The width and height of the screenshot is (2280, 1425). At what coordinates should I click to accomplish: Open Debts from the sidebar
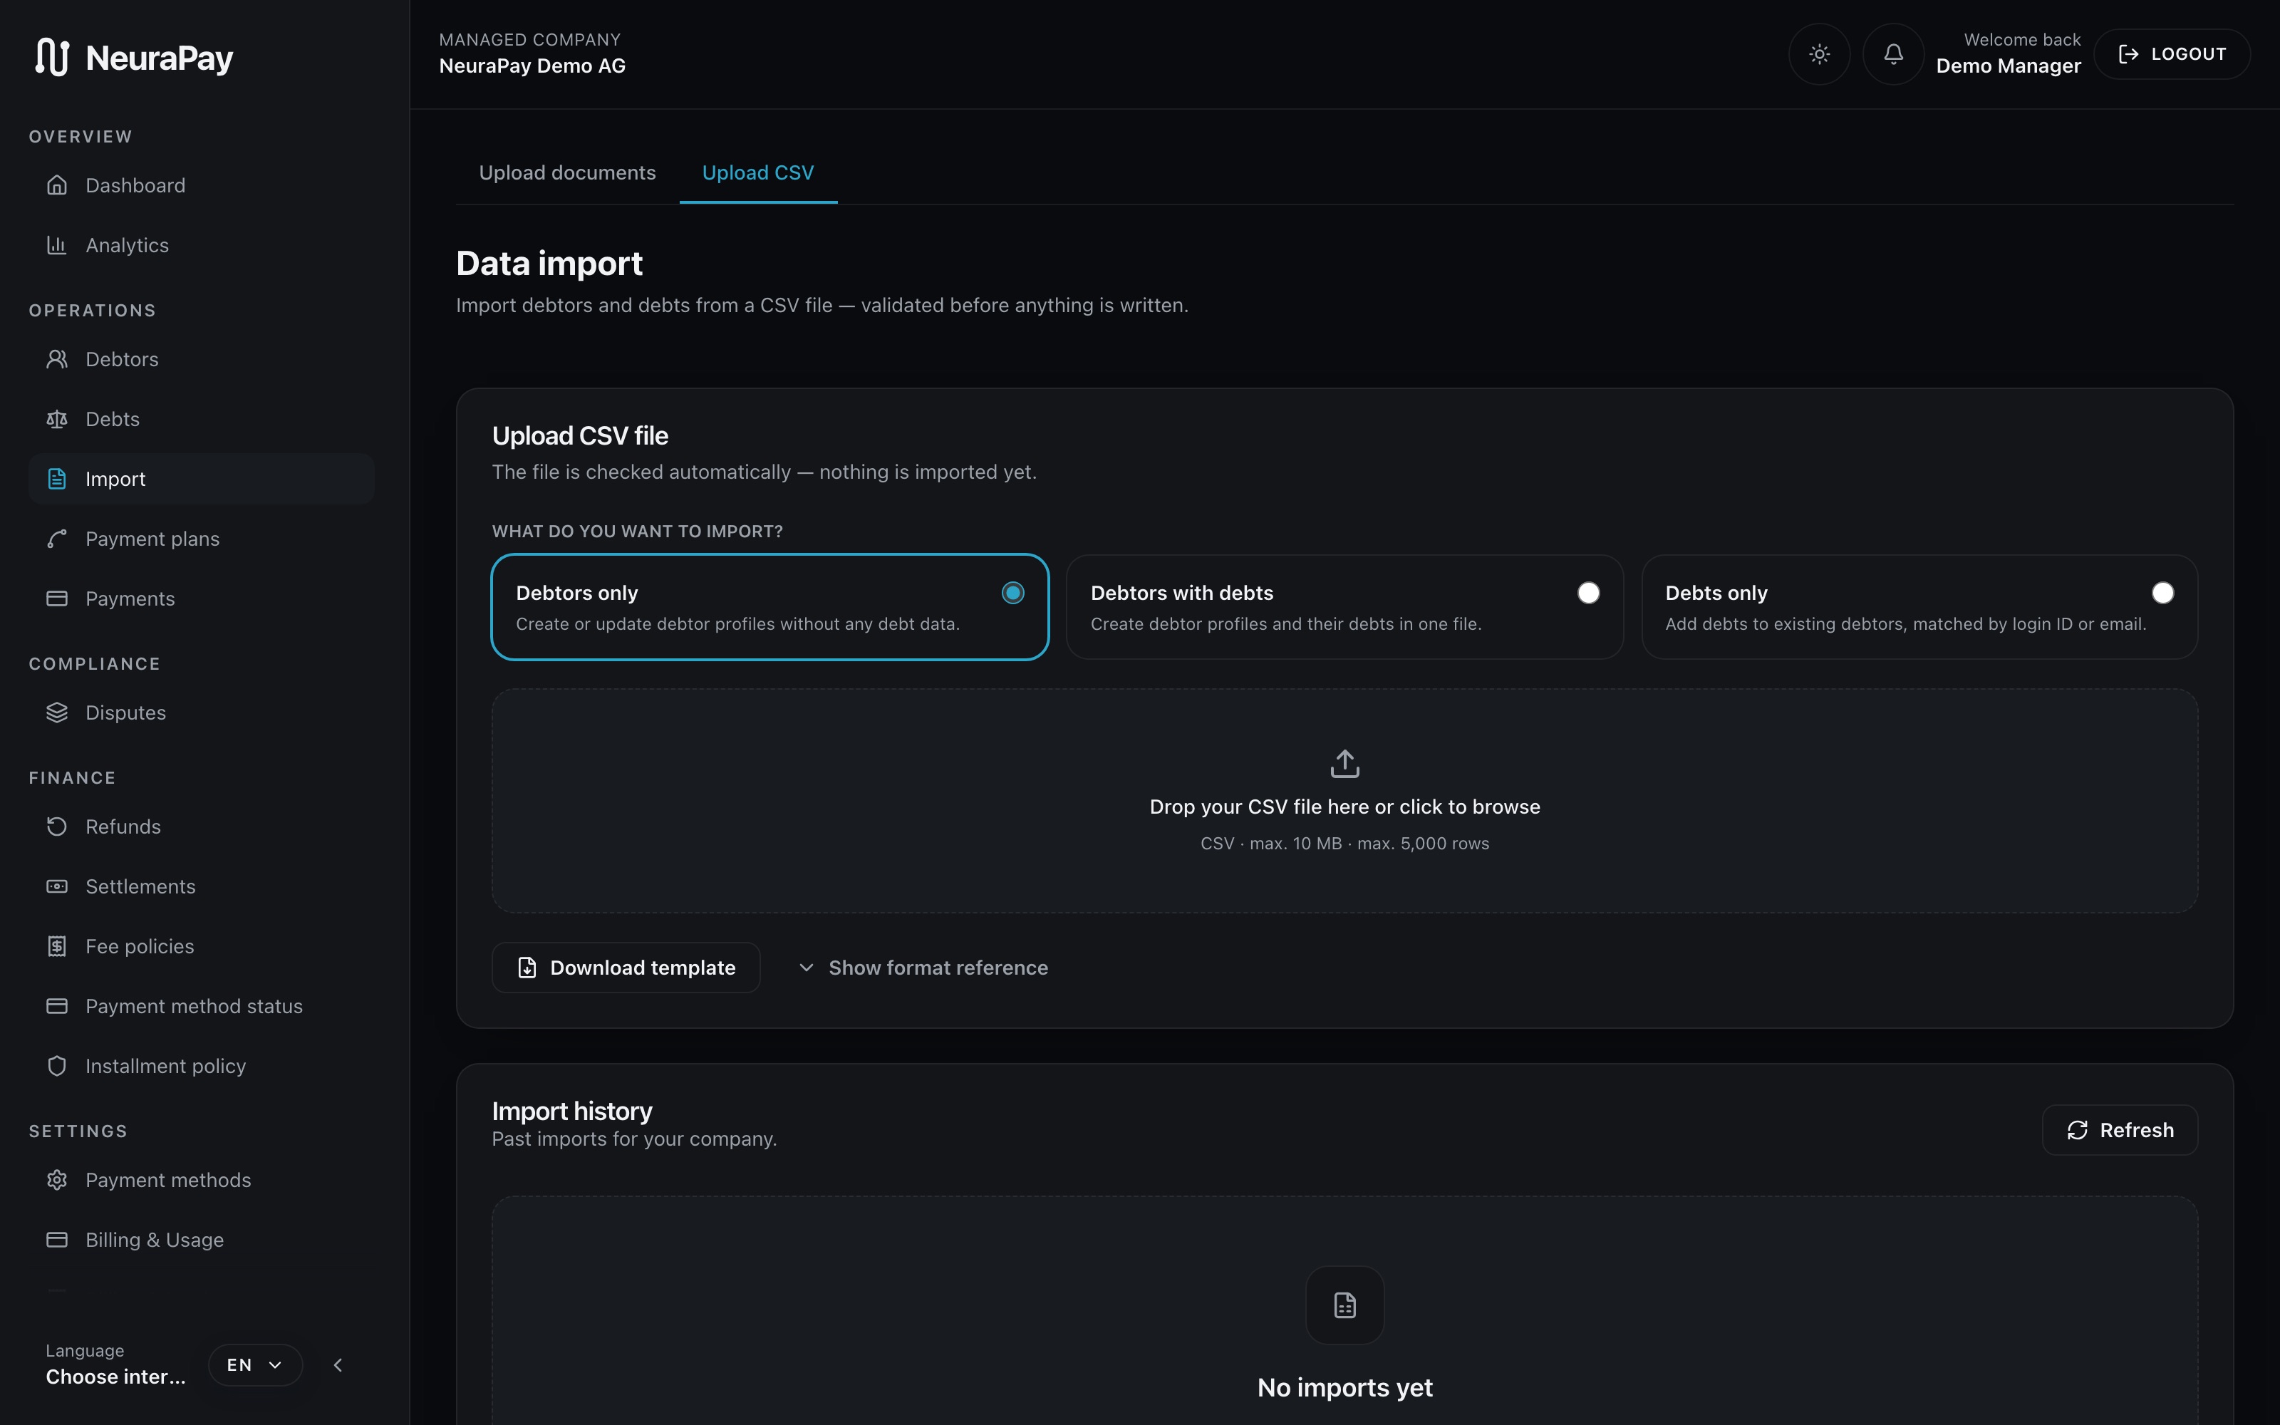tap(202, 420)
